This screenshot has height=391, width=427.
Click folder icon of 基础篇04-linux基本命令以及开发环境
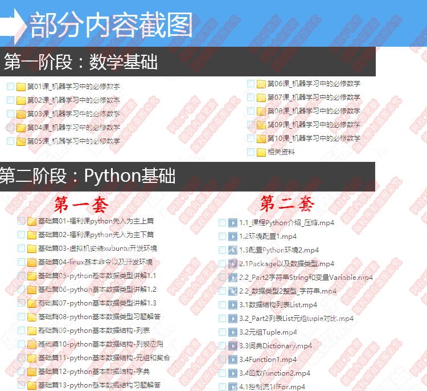(32, 262)
